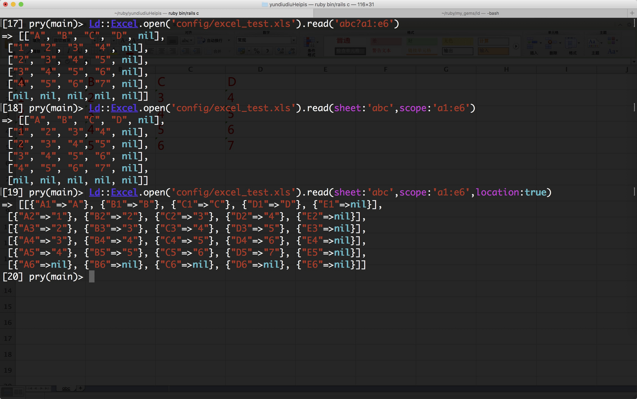Select row 18 header in Excel
637x399 pixels.
(x=8, y=354)
